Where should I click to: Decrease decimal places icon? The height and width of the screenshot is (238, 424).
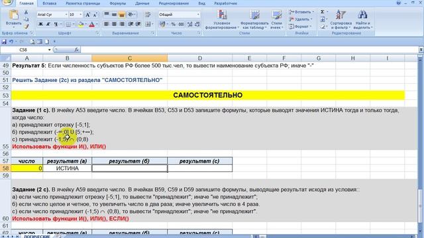[x=197, y=24]
